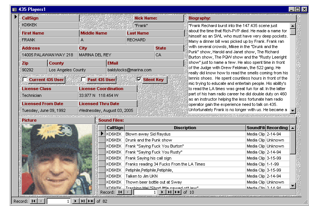The image size is (309, 211).
Task: Click the Last Name field RECHARD
Action: 155,40
